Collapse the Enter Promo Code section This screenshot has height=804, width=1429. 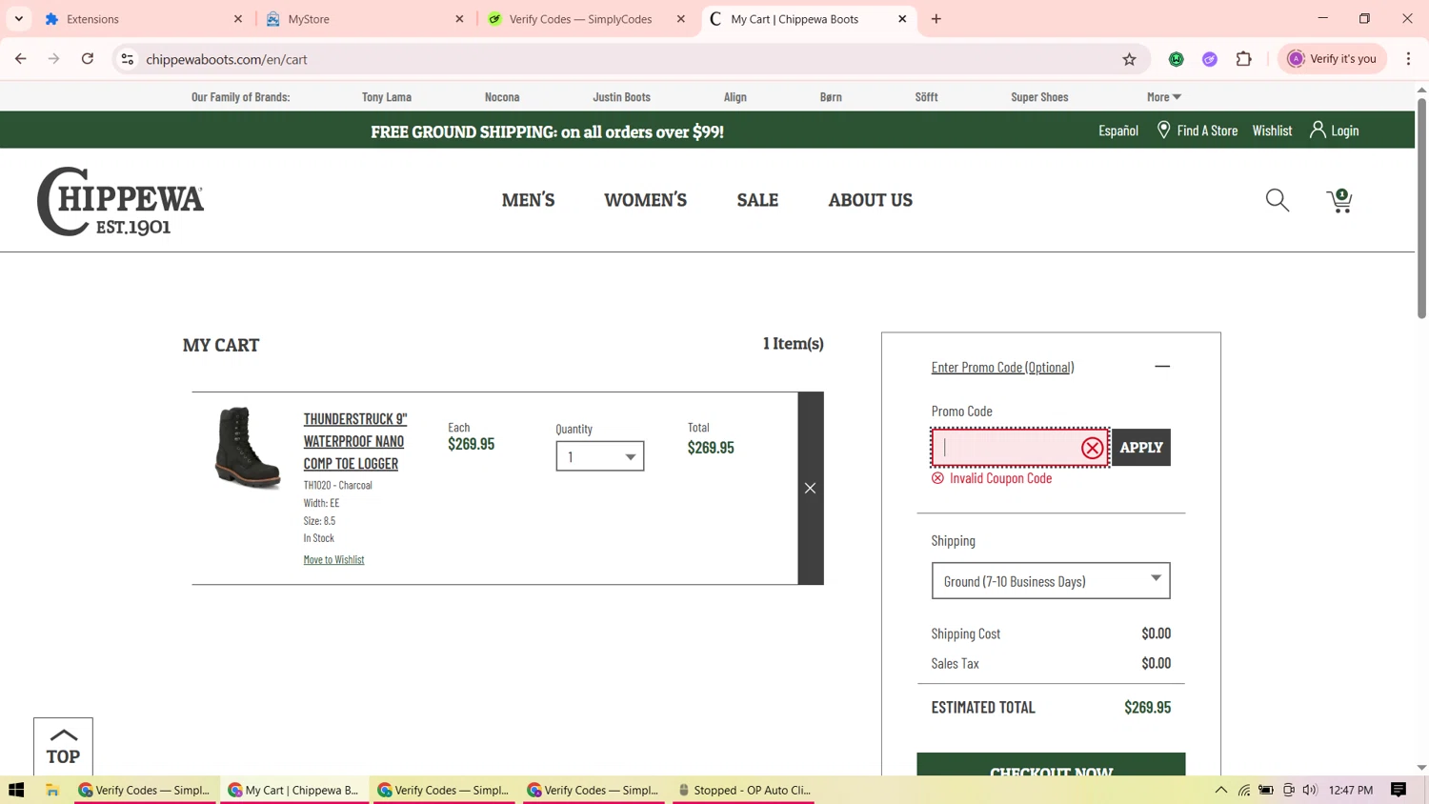click(x=1162, y=367)
